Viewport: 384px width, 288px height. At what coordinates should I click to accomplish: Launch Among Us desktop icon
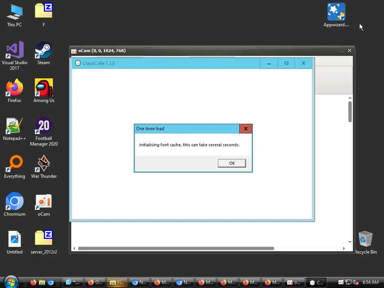point(44,91)
